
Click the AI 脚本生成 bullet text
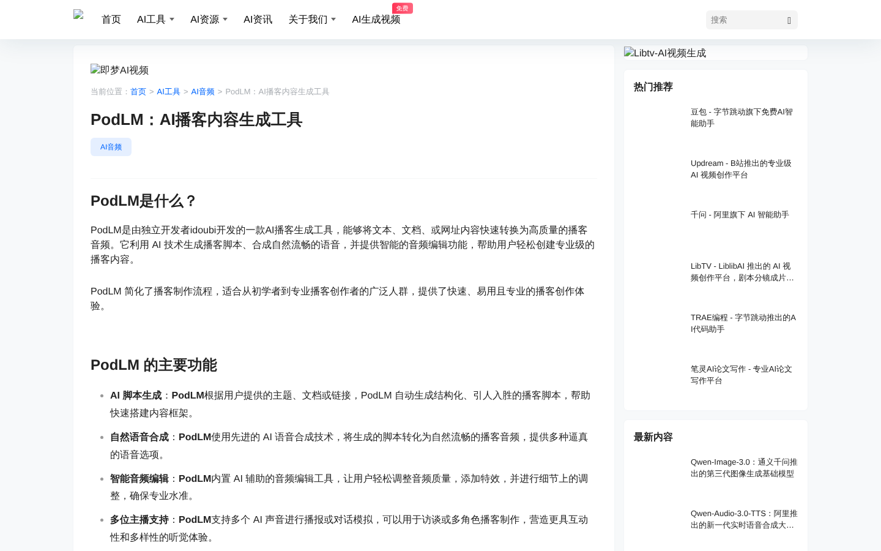click(x=136, y=395)
